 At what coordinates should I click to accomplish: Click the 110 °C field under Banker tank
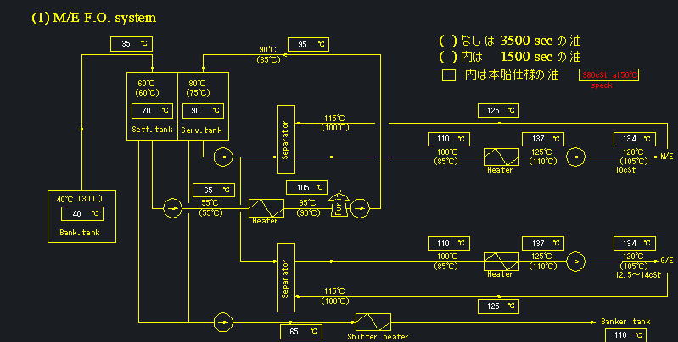pos(628,335)
